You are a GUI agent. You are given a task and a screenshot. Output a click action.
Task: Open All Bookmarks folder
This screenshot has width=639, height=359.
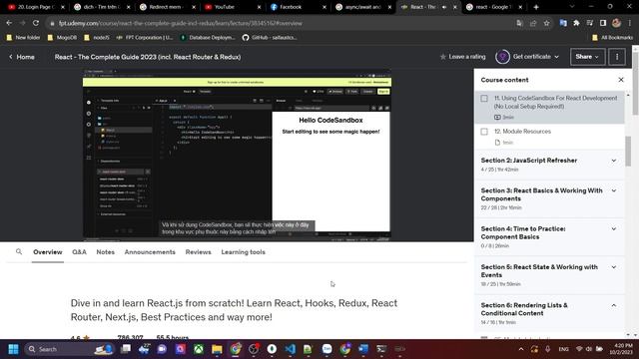tap(612, 38)
